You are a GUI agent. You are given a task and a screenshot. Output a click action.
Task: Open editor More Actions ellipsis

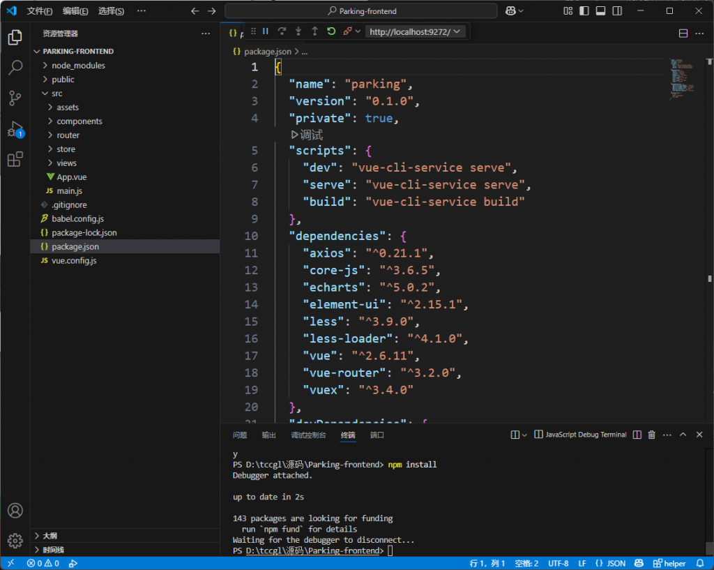pos(699,33)
